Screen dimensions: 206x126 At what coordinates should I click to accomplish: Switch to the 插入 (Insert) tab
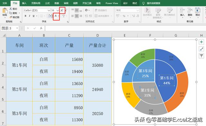[24, 3]
